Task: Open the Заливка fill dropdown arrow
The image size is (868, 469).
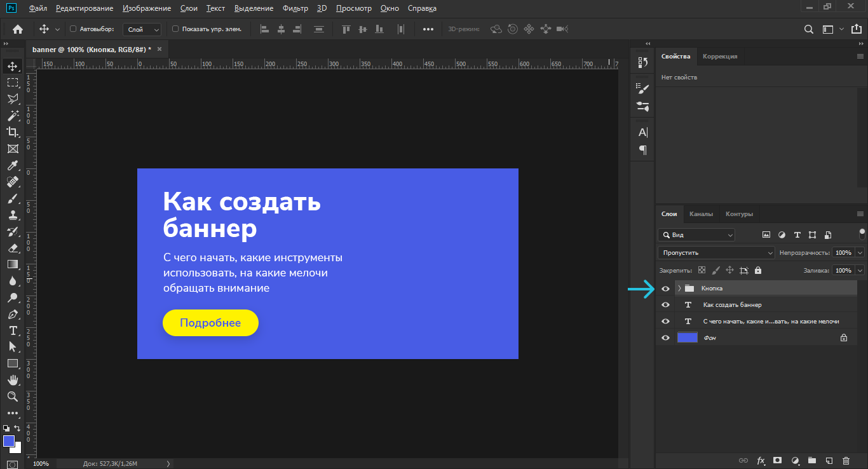Action: [x=860, y=270]
